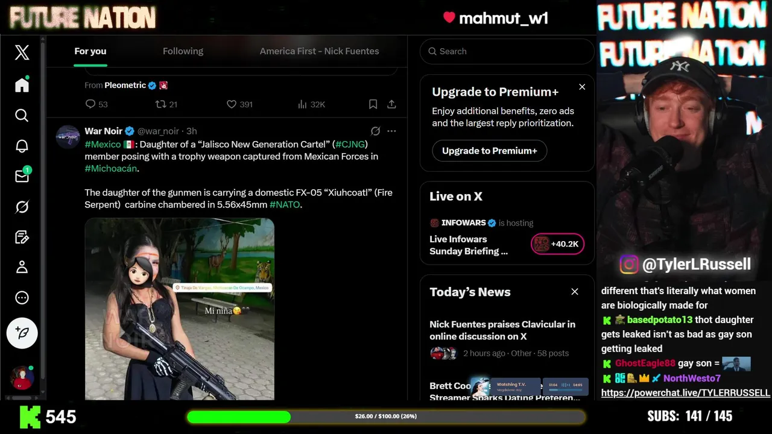Viewport: 772px width, 434px height.
Task: Click the @TylerLRussell Instagram handle text
Action: tap(697, 264)
